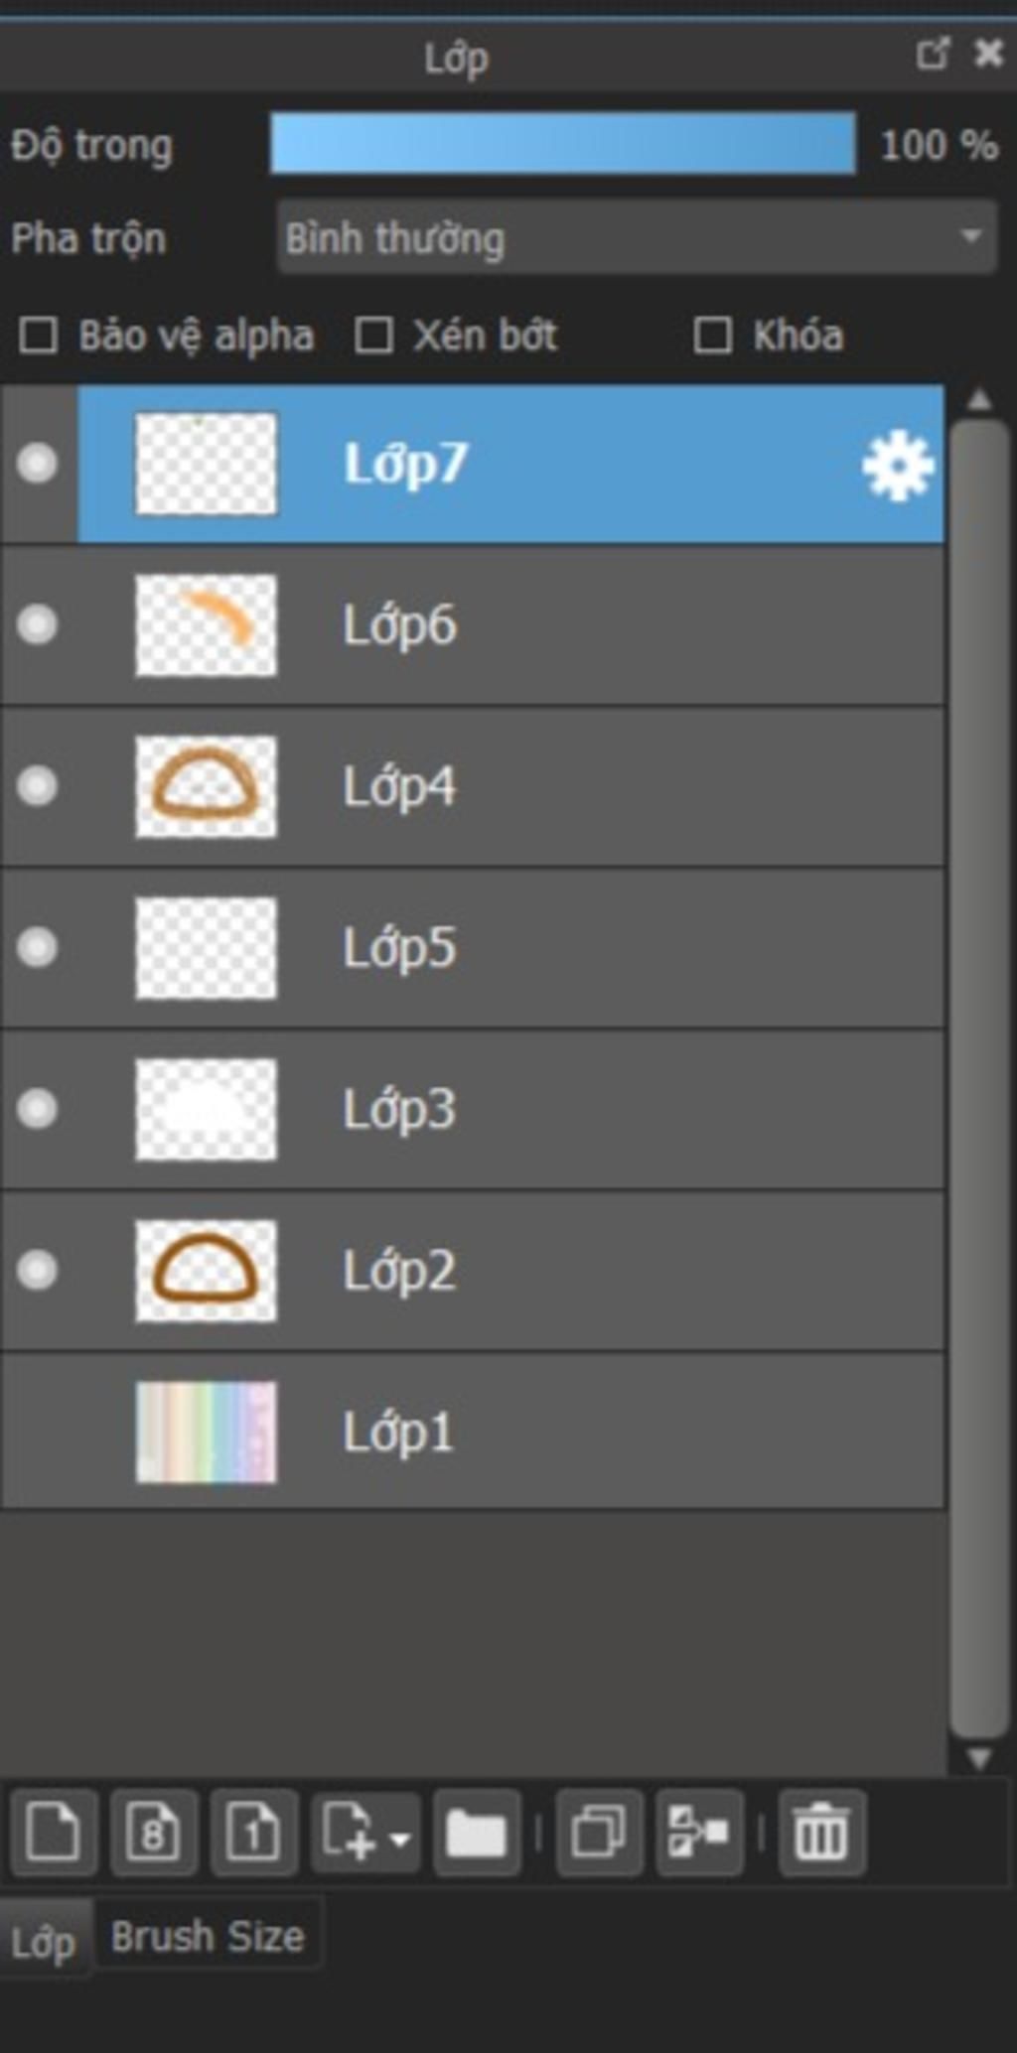Open Lớp7 layer settings gear

point(898,465)
